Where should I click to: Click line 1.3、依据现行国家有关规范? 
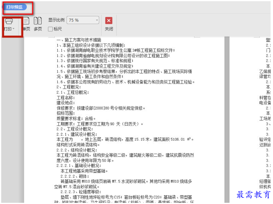click(95, 61)
